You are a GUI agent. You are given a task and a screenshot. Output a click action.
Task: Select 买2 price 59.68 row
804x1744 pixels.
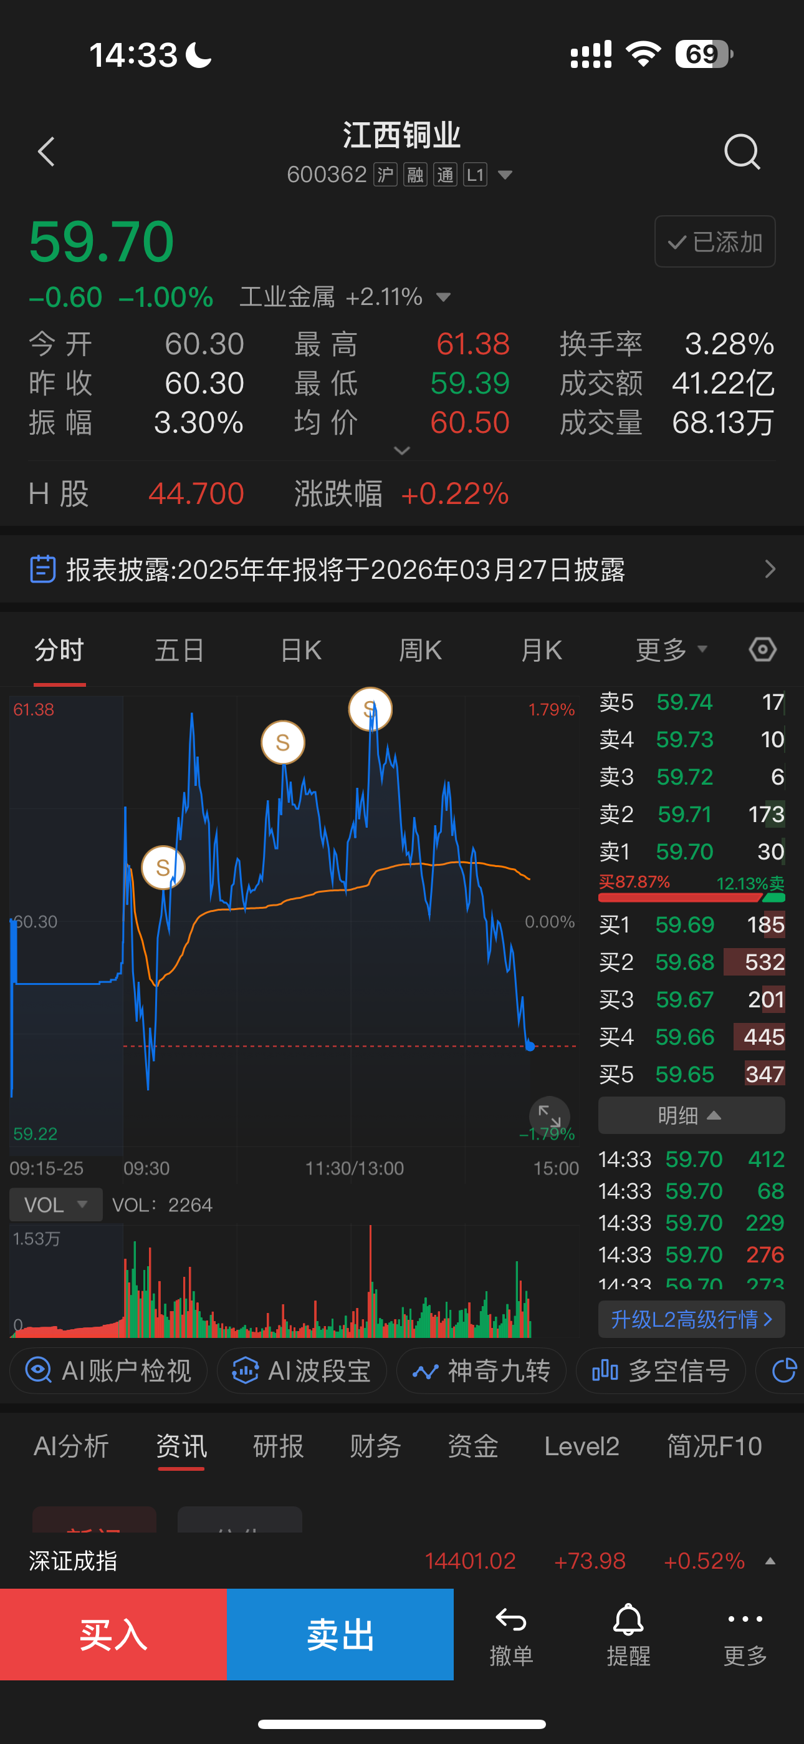(691, 961)
